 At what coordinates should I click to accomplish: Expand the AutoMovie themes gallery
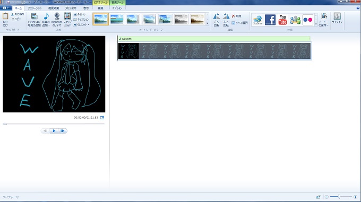tap(207, 24)
